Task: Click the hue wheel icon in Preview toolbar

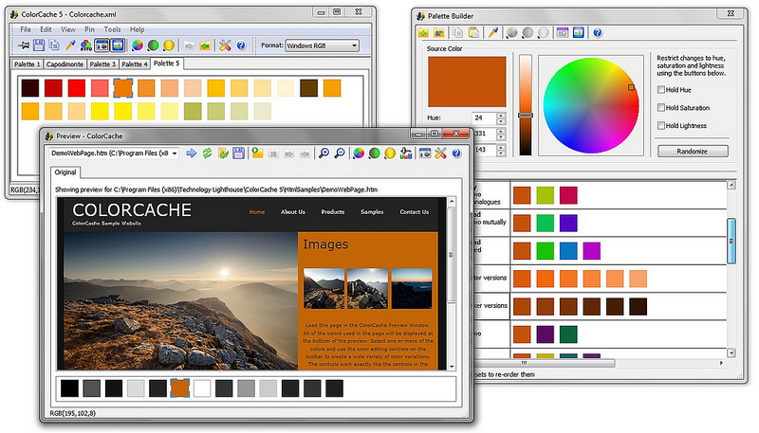Action: point(359,153)
